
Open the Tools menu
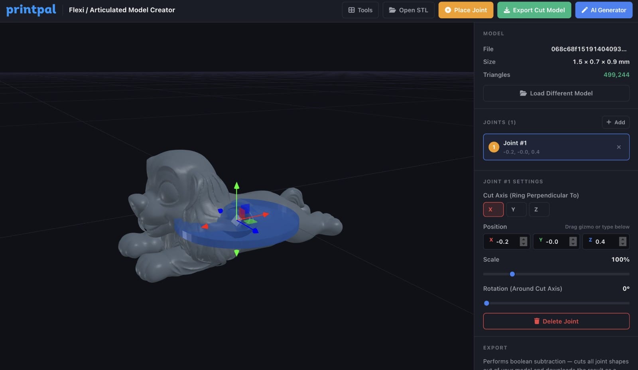click(360, 10)
